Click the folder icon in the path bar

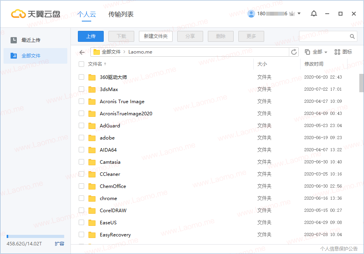click(97, 52)
